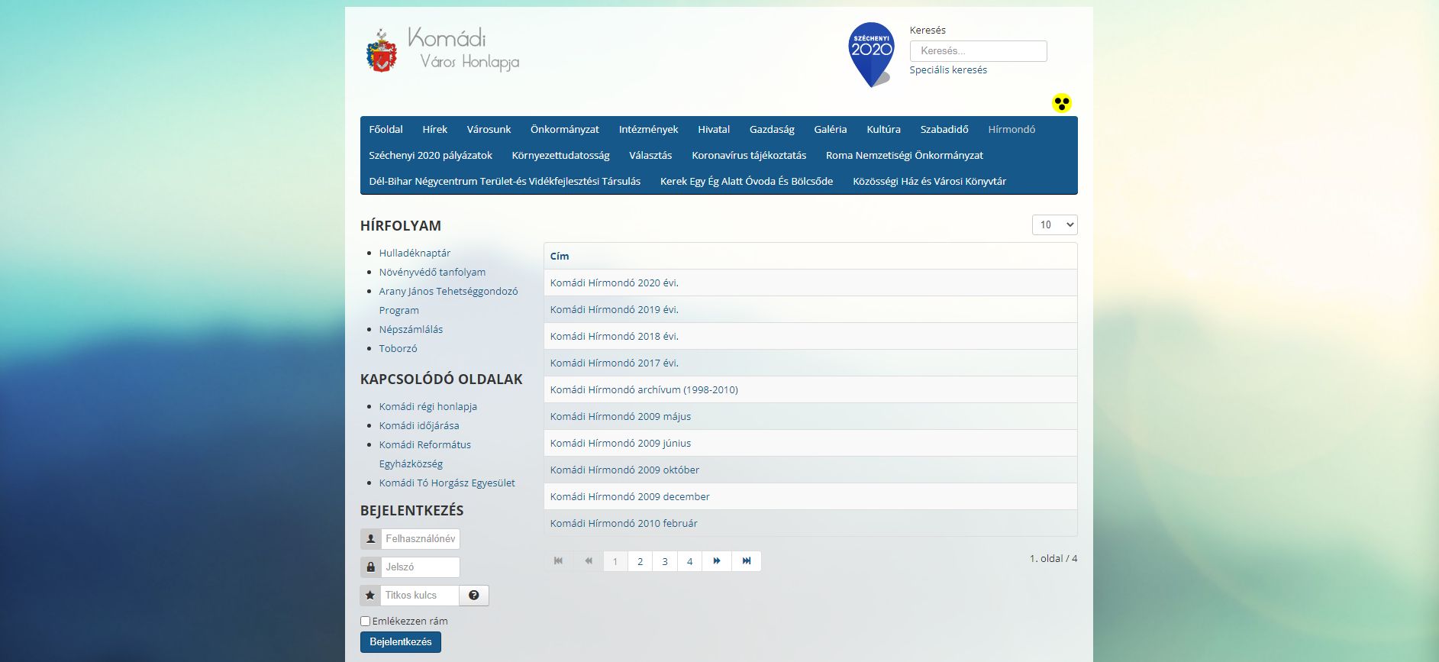Toggle the yellow accessibility view icon
The height and width of the screenshot is (662, 1439).
(x=1061, y=103)
